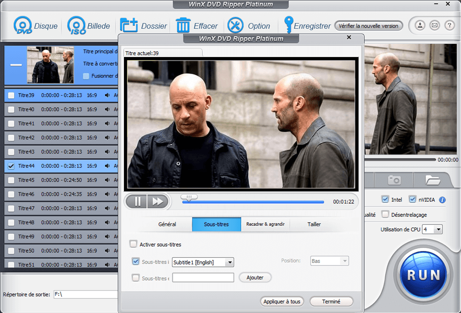Viewport: 461px width, 313px height.
Task: Pause the preview playback
Action: coord(137,202)
